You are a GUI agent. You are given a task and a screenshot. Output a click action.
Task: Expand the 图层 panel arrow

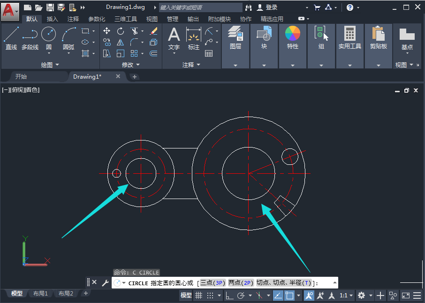235,66
